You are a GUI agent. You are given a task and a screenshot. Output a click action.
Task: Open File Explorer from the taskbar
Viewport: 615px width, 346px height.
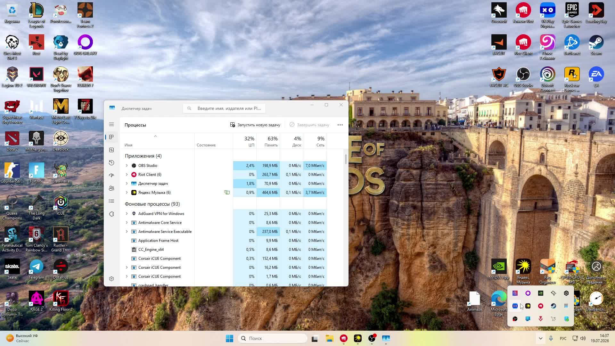[x=329, y=338]
